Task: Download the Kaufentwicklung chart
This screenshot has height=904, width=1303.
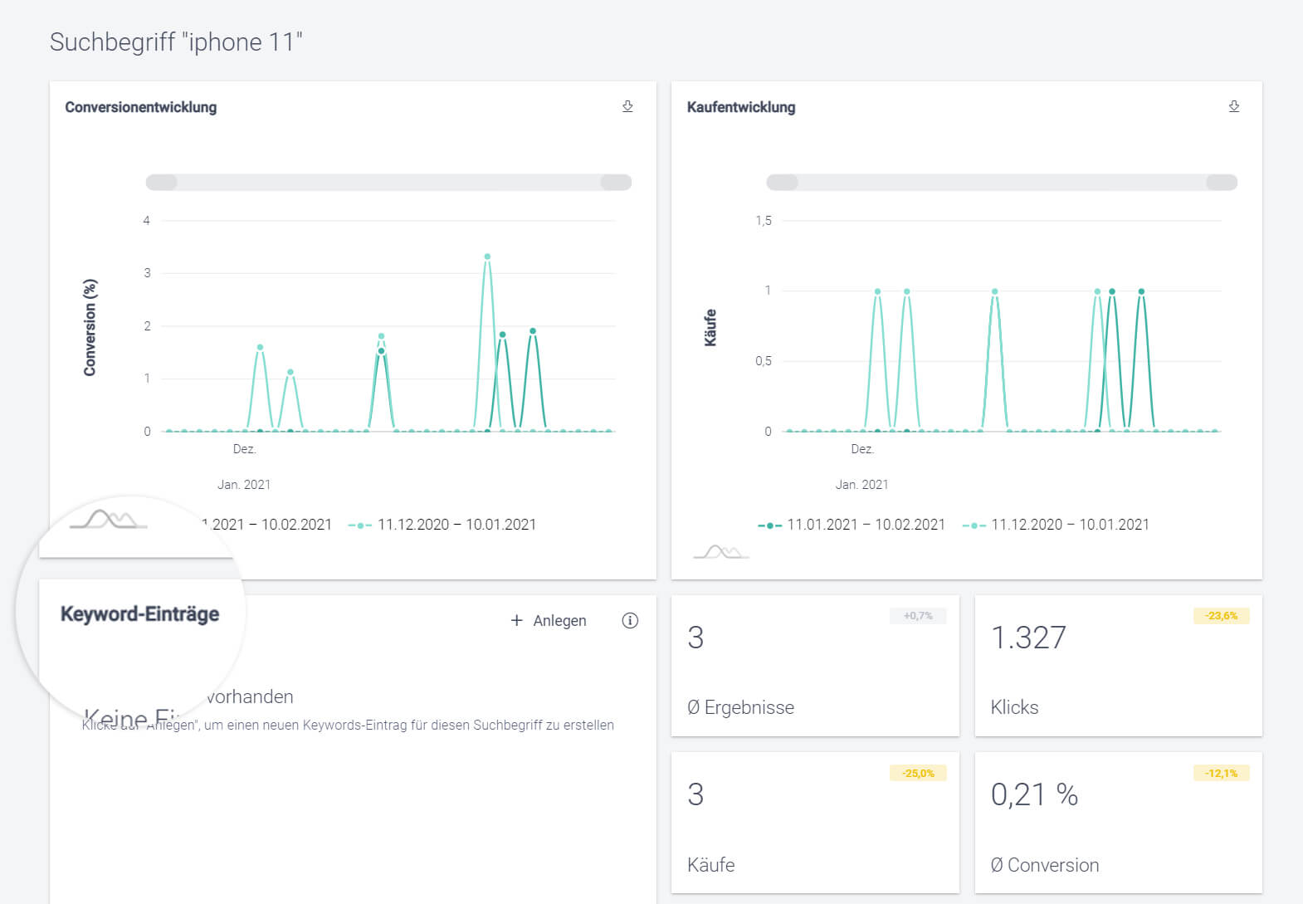Action: tap(1233, 106)
